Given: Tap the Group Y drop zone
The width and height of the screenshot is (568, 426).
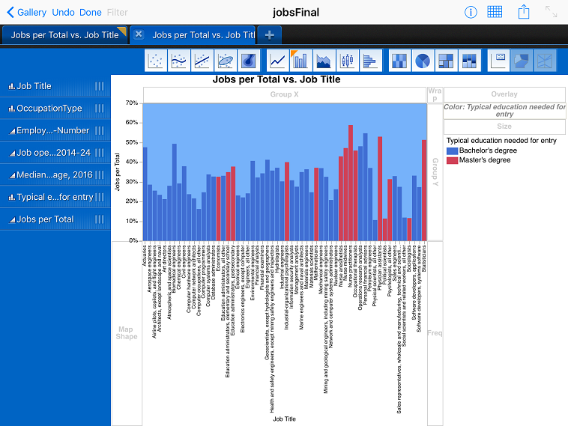Looking at the screenshot, I should click(435, 172).
